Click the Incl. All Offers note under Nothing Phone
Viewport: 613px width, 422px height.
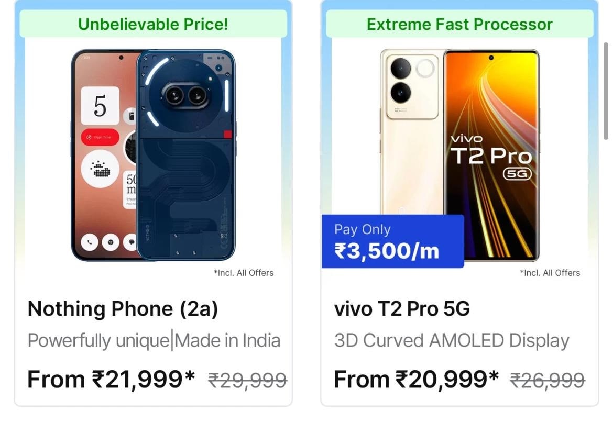[x=244, y=273]
